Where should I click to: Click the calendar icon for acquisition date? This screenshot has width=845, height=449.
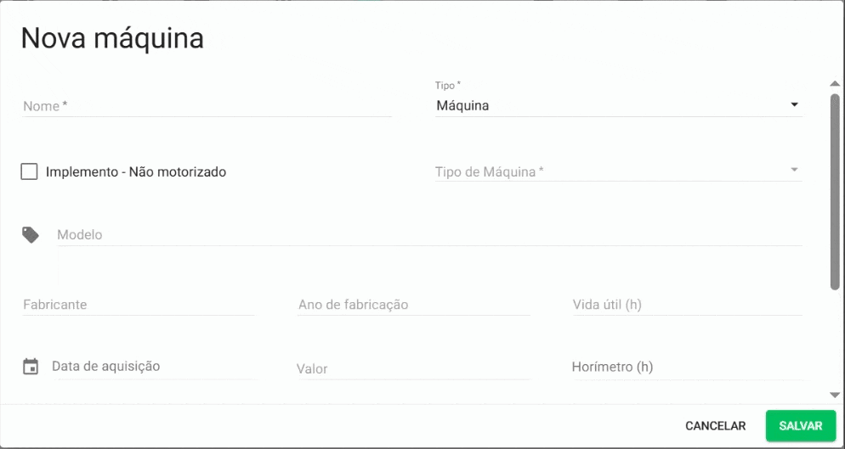pyautogui.click(x=31, y=367)
